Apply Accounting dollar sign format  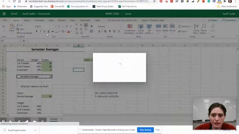pyautogui.click(x=100, y=31)
